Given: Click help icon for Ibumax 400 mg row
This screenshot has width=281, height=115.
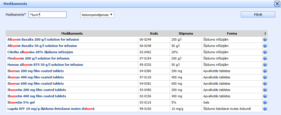Looking at the screenshot, I should (x=265, y=77).
